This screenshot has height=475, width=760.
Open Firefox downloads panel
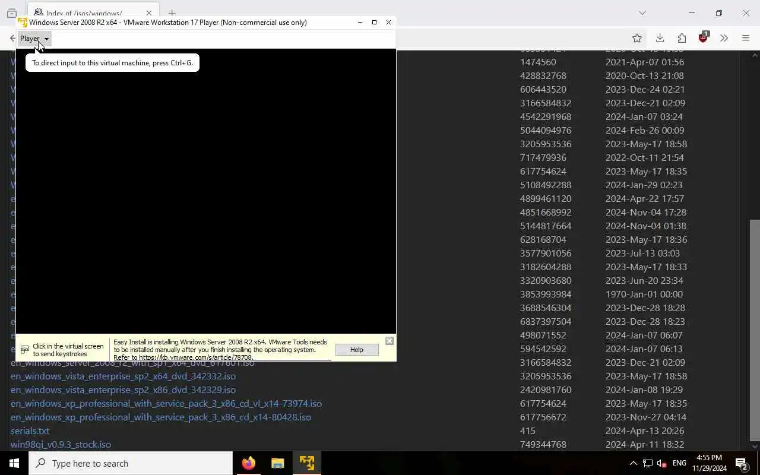pos(660,38)
